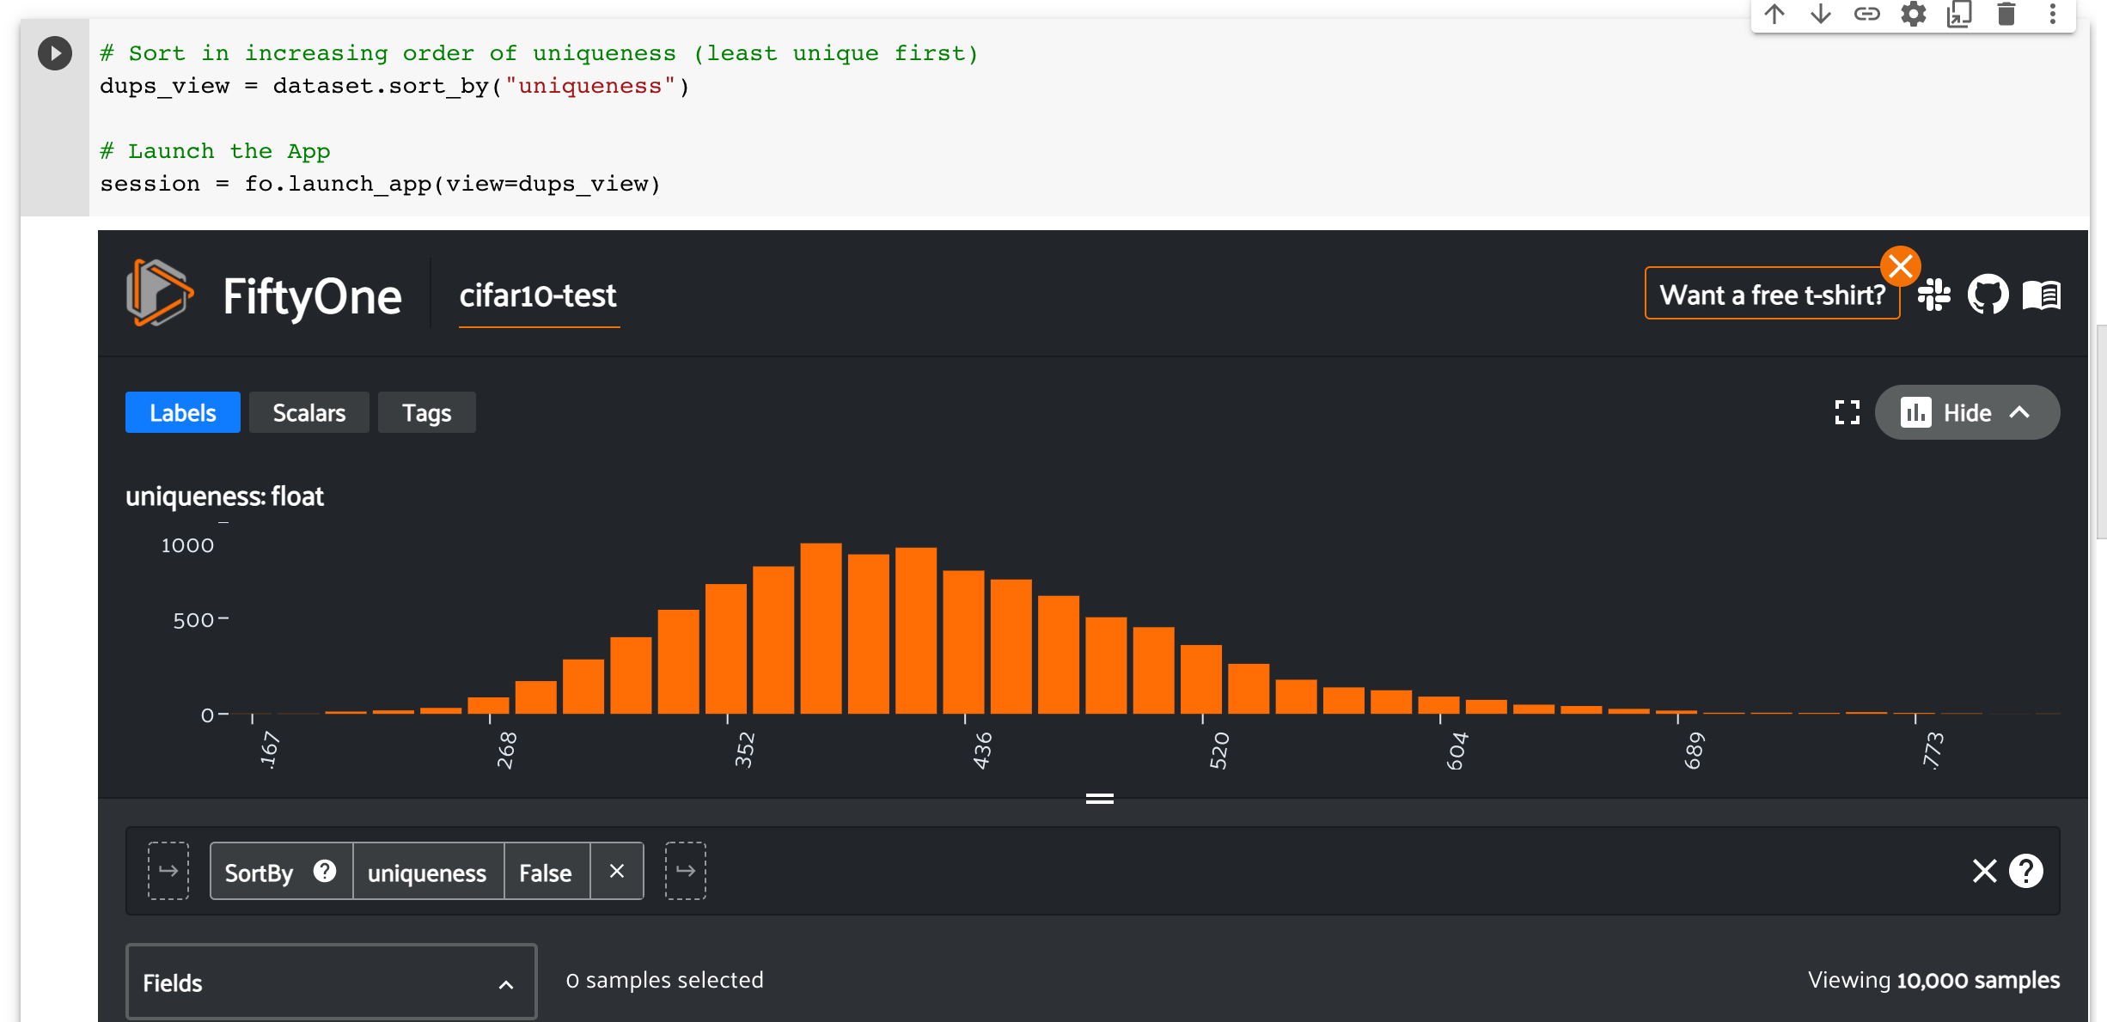2107x1022 pixels.
Task: Grab the panel resize handle
Action: [x=1100, y=799]
